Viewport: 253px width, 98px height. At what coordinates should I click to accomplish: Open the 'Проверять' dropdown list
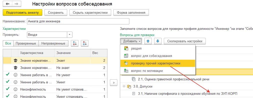click(69, 35)
